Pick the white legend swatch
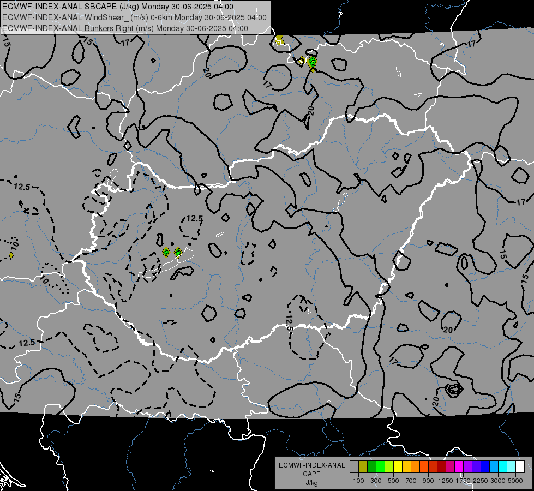 tap(520, 467)
